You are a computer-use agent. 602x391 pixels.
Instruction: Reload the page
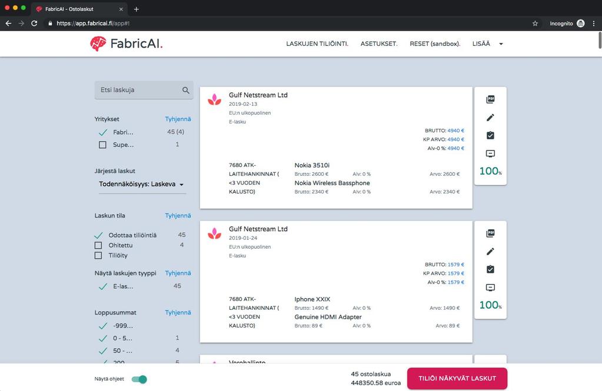coord(34,24)
